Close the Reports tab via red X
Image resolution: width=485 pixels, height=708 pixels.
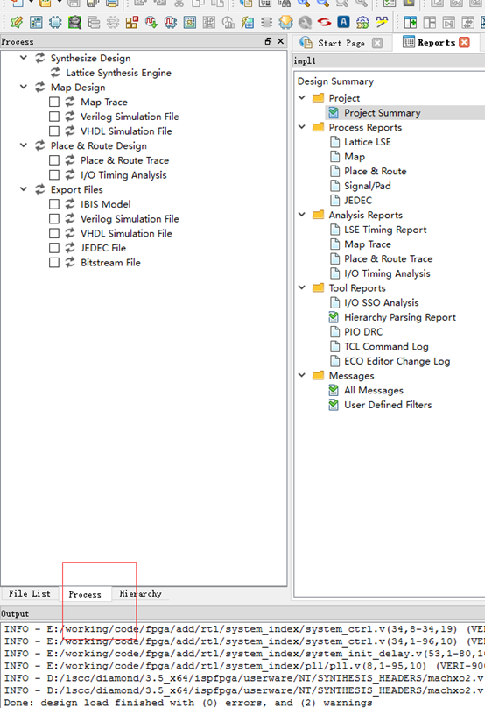[464, 42]
